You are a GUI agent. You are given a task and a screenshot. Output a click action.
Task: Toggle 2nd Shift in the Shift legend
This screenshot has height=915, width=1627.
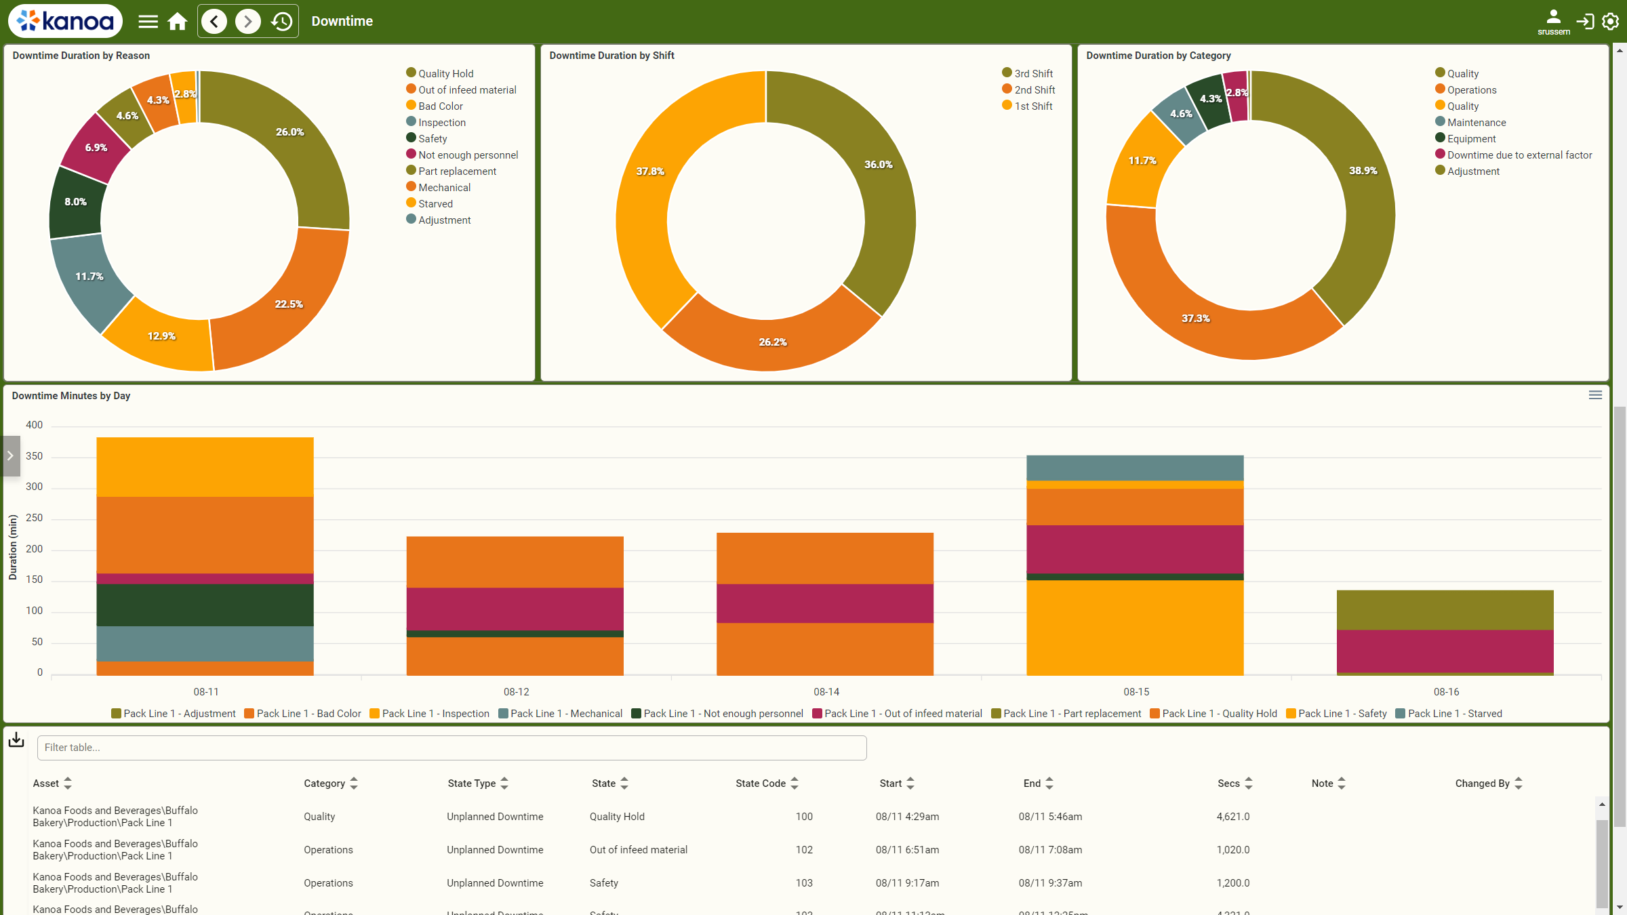click(x=1028, y=89)
